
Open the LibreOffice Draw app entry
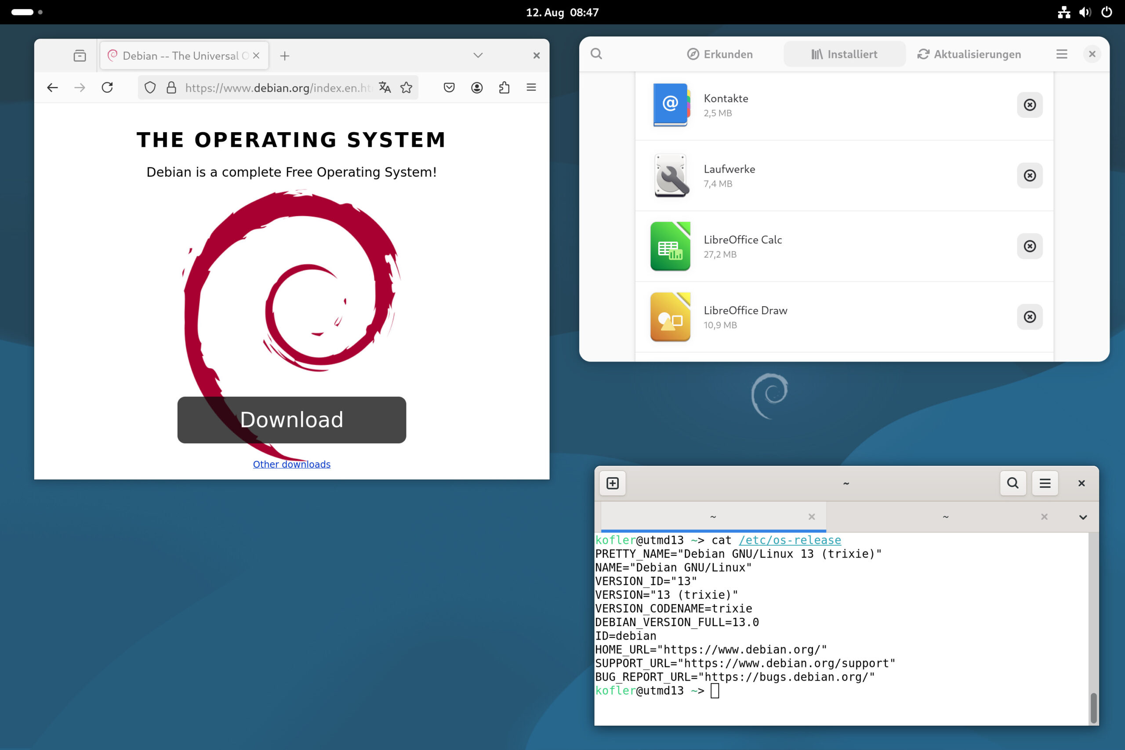pyautogui.click(x=844, y=318)
